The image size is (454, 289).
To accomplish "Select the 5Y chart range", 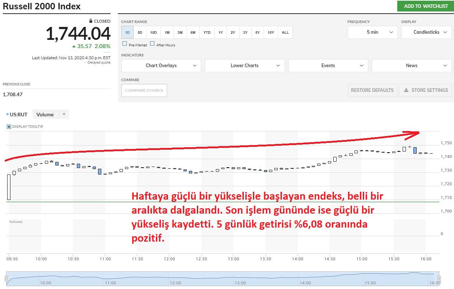I will 258,32.
